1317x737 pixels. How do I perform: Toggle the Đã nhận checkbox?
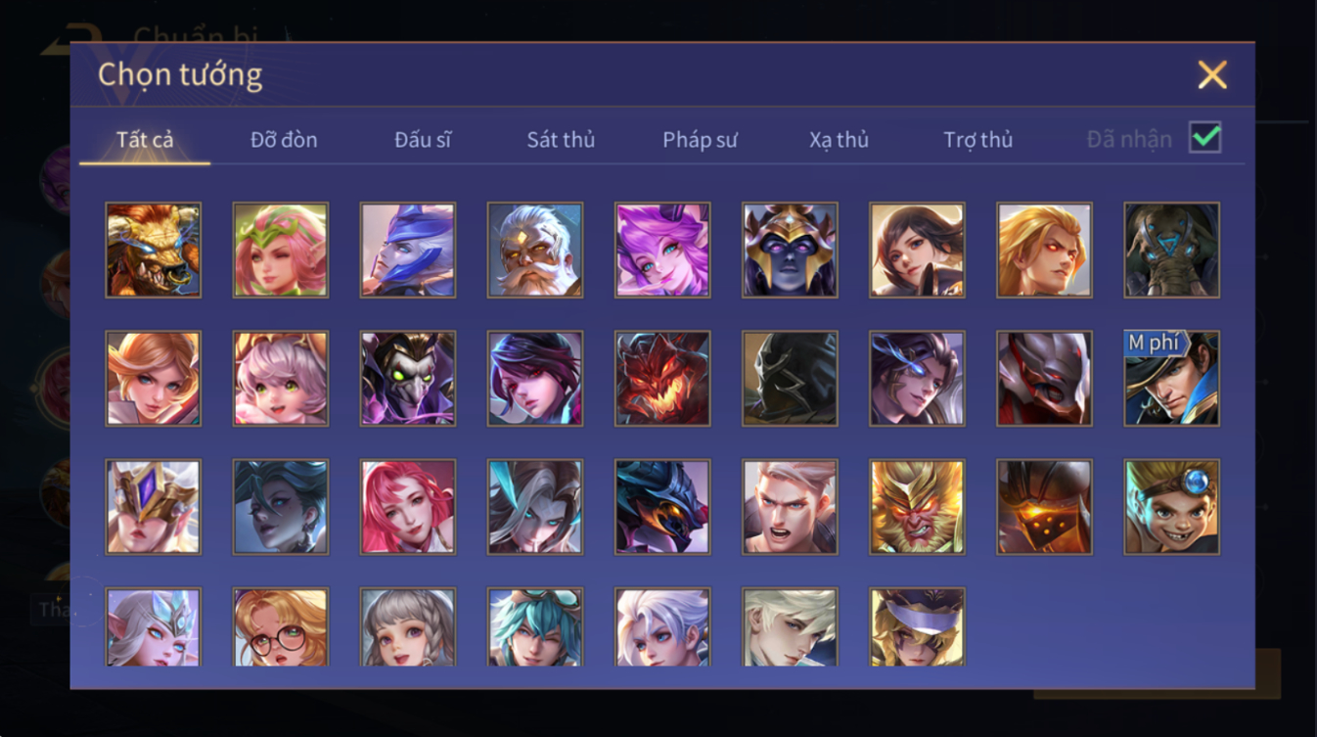1205,138
